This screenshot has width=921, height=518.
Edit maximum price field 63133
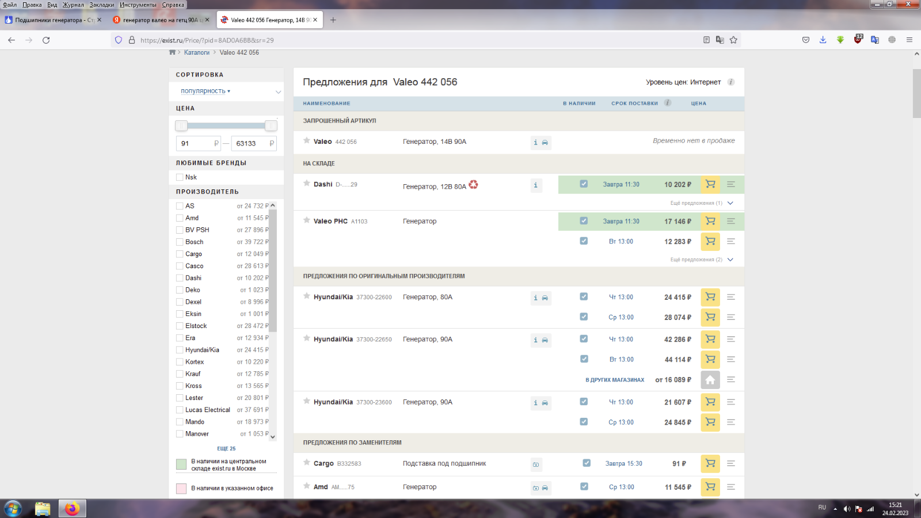point(253,143)
